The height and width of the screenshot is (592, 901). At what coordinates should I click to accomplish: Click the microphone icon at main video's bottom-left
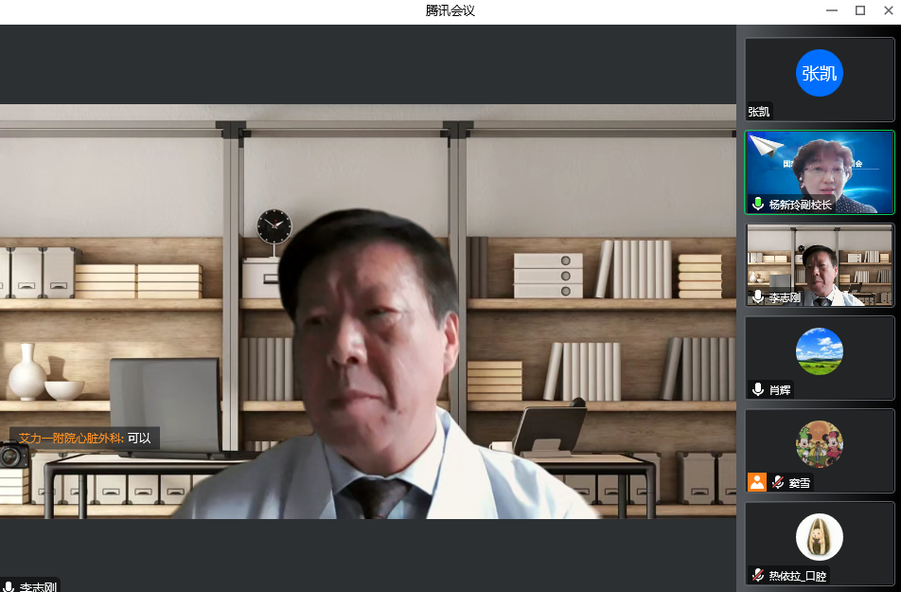(x=9, y=586)
